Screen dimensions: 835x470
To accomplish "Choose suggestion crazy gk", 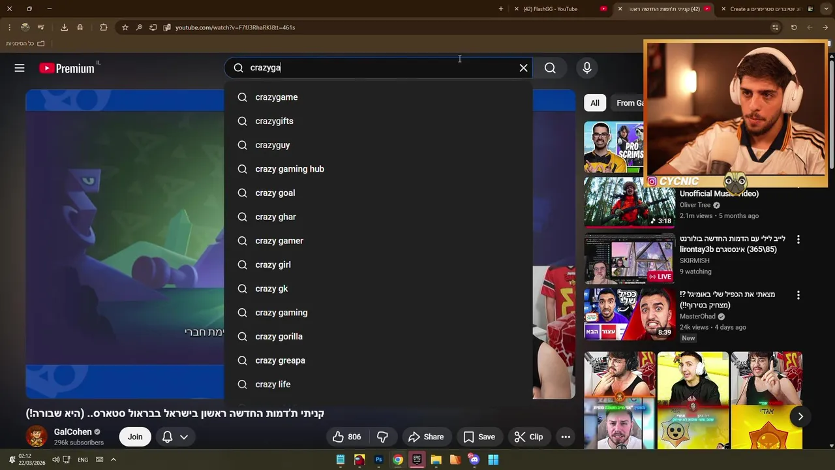I will point(378,289).
